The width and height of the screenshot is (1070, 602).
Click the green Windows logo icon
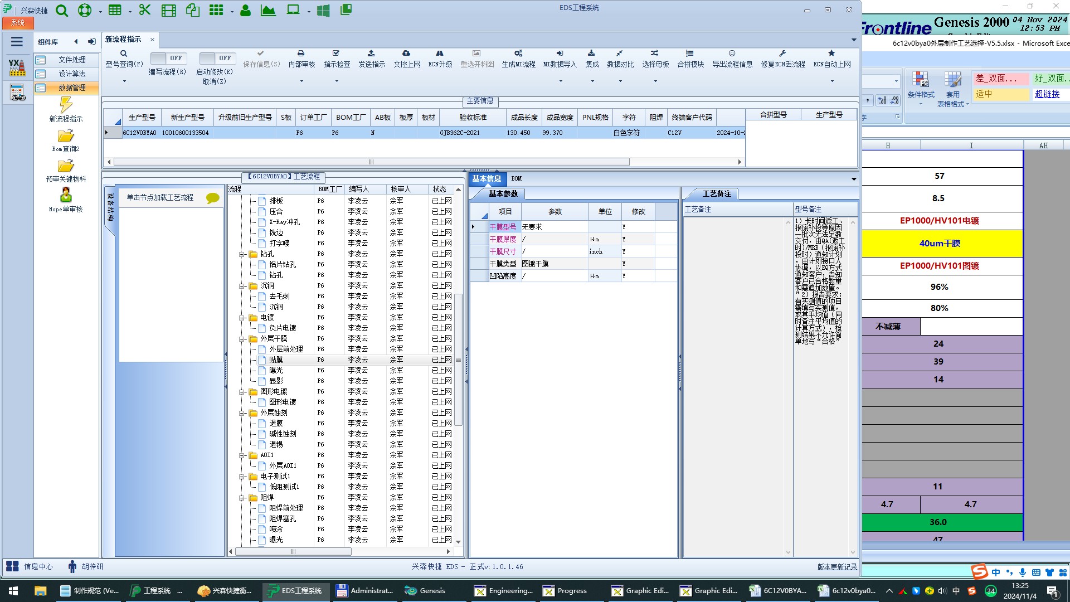point(323,10)
